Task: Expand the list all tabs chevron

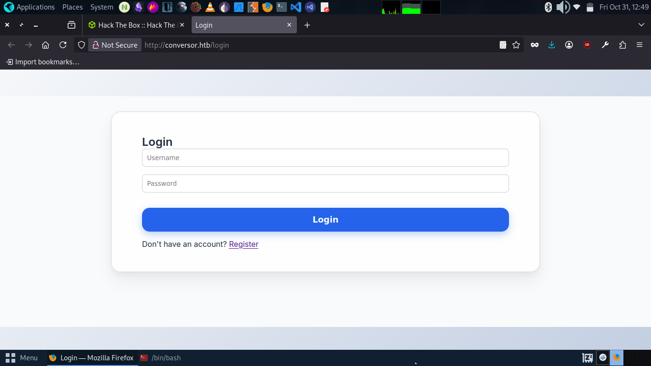Action: pos(641,25)
